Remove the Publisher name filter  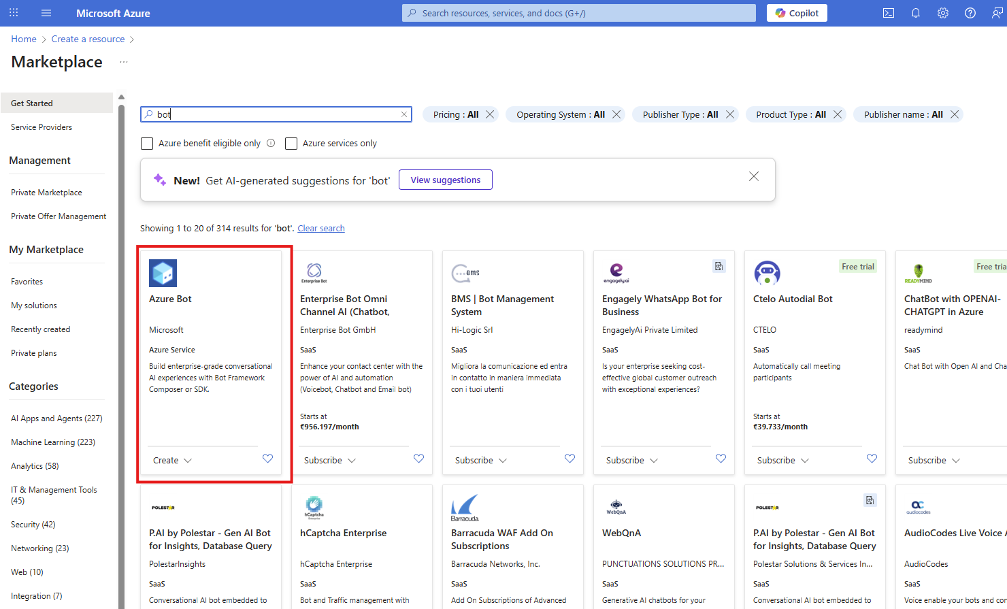click(x=955, y=114)
